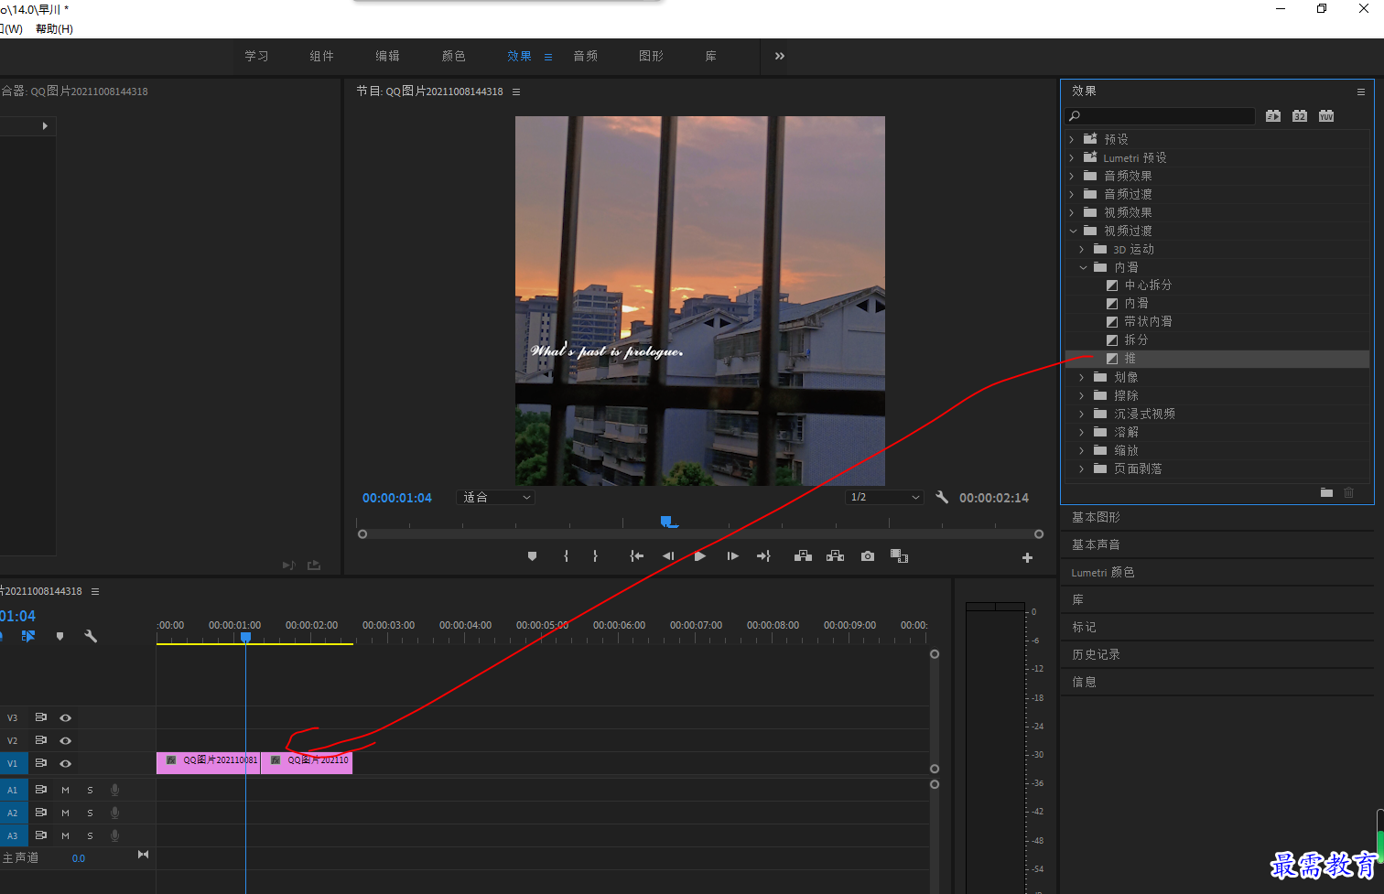Image resolution: width=1384 pixels, height=894 pixels.
Task: Show more workspaces with the chevron overflow
Action: 780,56
